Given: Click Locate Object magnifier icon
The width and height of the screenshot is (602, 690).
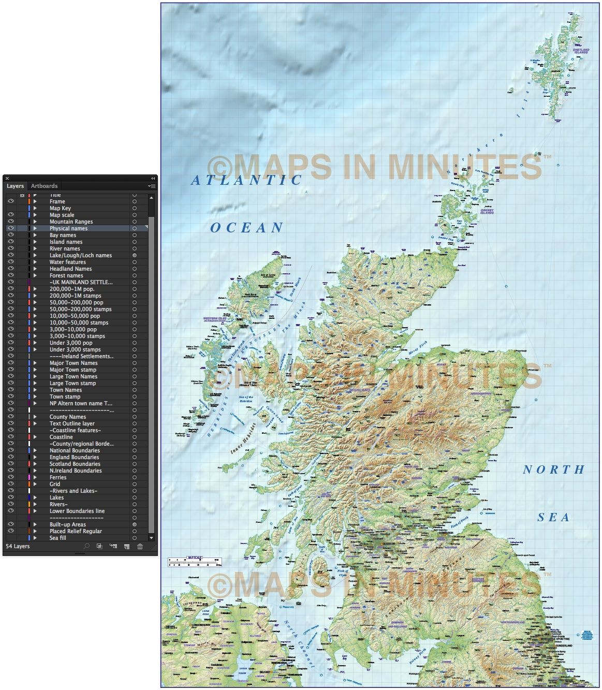Looking at the screenshot, I should 86,547.
